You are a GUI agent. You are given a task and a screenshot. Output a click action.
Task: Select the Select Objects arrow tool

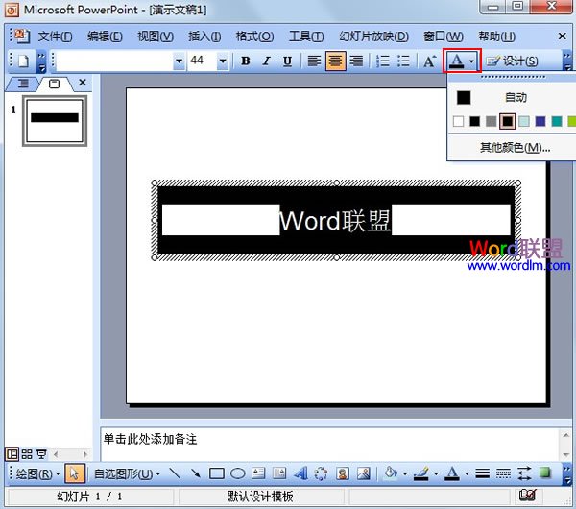(x=75, y=473)
